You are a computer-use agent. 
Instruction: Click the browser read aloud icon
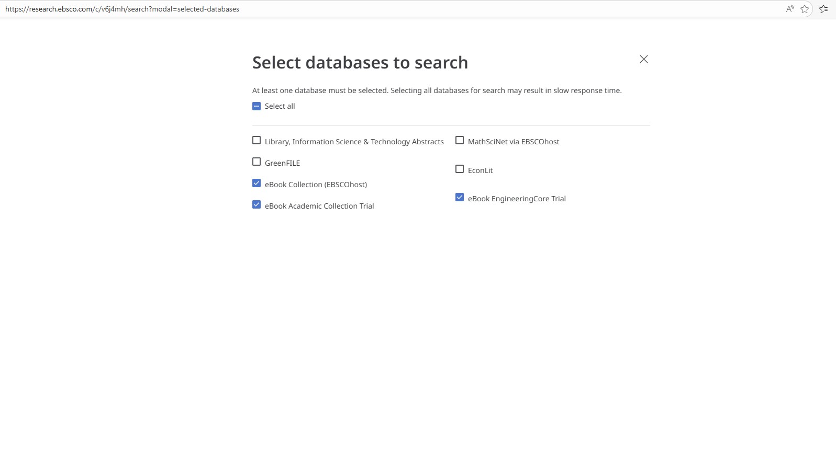click(x=789, y=9)
